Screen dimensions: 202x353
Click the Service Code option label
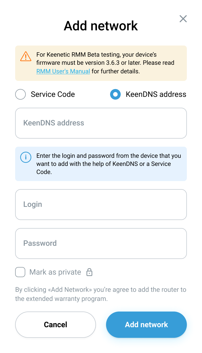53,94
